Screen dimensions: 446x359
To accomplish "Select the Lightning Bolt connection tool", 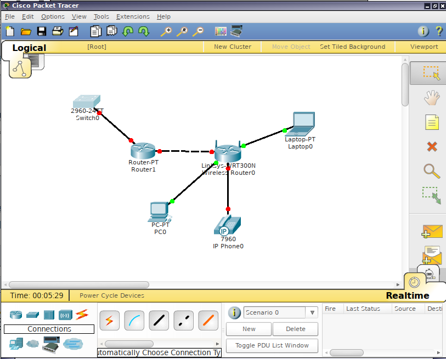I will pyautogui.click(x=109, y=320).
